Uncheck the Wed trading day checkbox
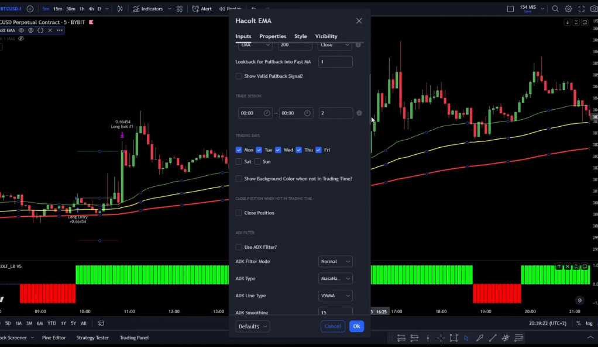 [x=279, y=150]
